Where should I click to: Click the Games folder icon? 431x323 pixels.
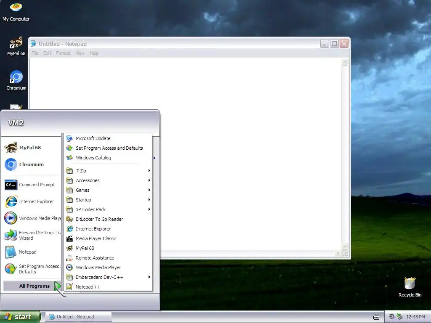click(69, 190)
